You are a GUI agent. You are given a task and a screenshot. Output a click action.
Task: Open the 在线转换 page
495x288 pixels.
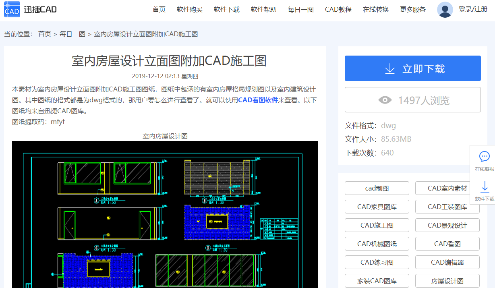coord(375,9)
